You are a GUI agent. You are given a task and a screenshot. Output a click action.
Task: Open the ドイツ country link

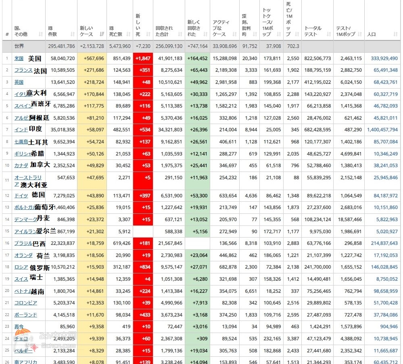pos(21,196)
